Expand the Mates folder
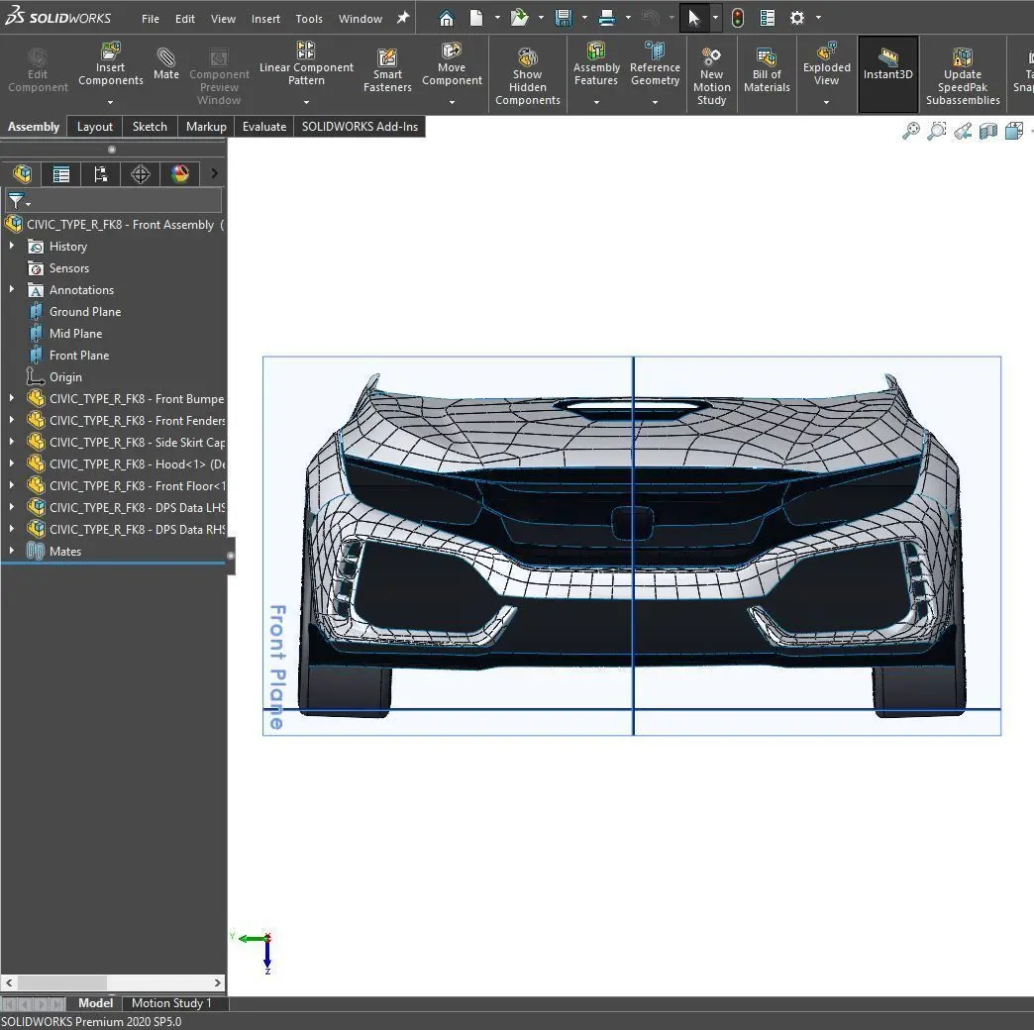 coord(11,551)
